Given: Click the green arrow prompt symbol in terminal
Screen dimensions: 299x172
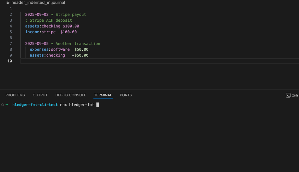Looking at the screenshot, I should point(7,105).
